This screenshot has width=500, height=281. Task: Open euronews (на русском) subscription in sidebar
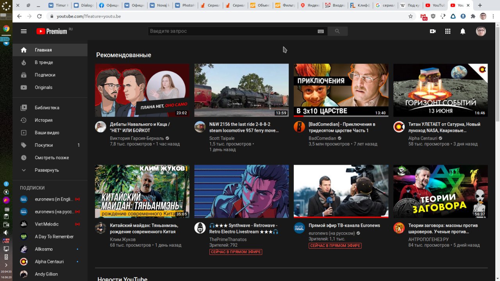(x=50, y=212)
